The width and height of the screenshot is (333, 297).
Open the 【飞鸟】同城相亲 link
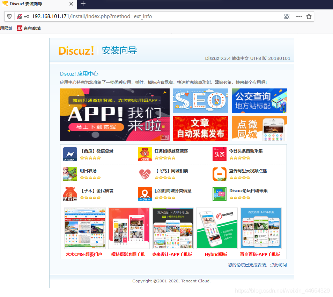tap(171, 171)
